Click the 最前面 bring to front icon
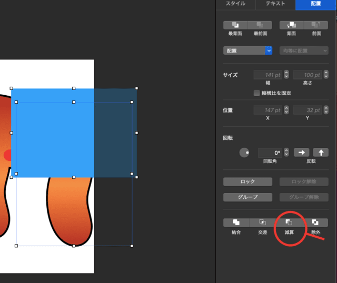 (260, 25)
